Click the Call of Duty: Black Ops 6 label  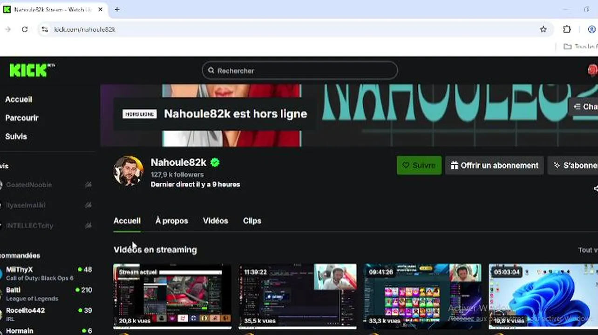pyautogui.click(x=40, y=278)
